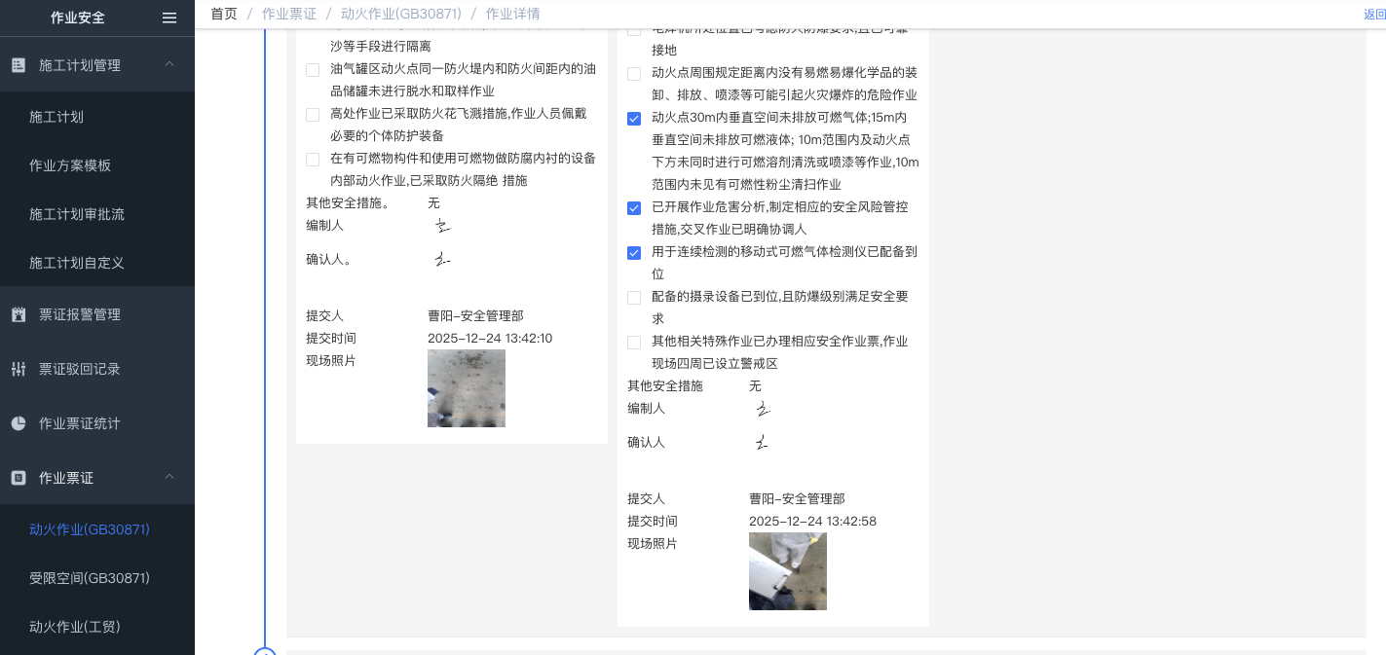Uncheck 已开展作业危害分析 checkbox
1386x655 pixels.
pos(634,208)
